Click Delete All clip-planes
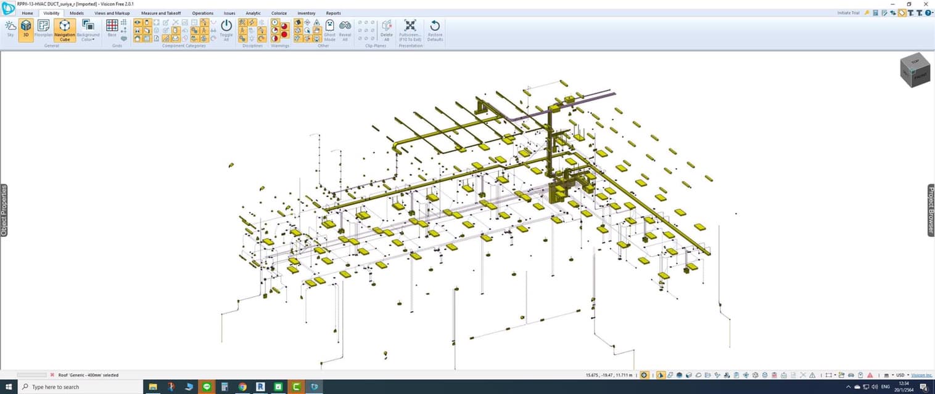Image resolution: width=935 pixels, height=394 pixels. pyautogui.click(x=387, y=30)
